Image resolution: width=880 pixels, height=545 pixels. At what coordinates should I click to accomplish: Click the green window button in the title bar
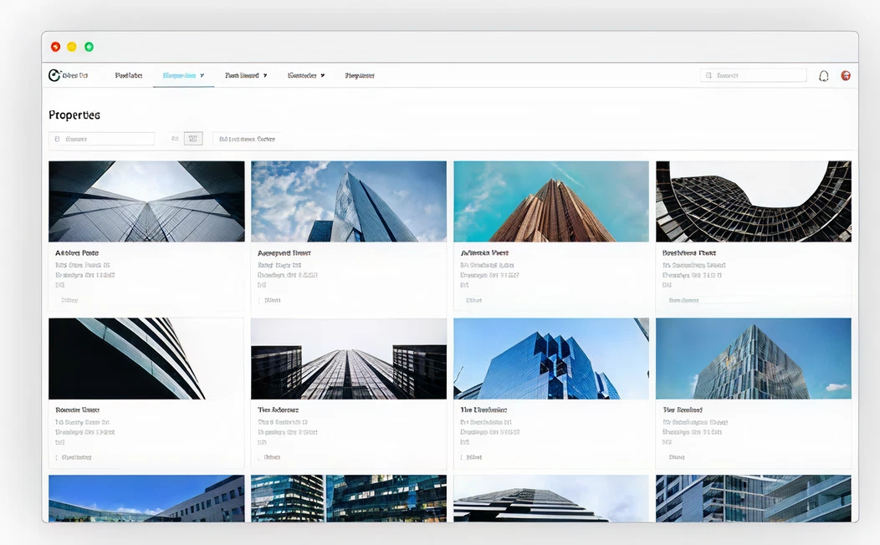[90, 47]
